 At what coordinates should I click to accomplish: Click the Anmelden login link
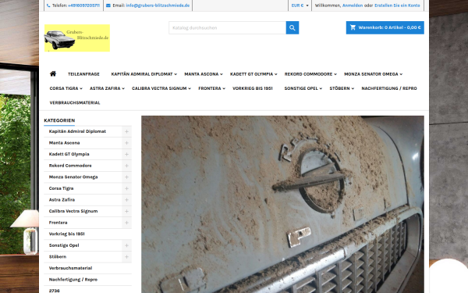(353, 5)
